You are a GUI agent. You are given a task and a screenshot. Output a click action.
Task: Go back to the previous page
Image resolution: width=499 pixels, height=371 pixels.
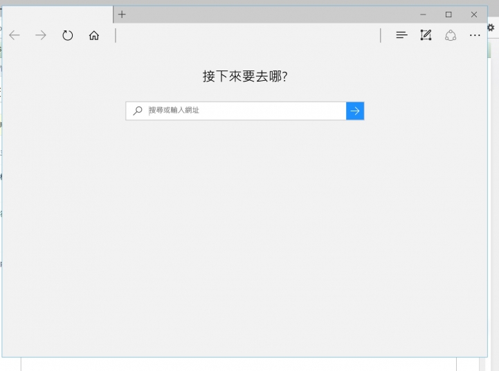15,35
